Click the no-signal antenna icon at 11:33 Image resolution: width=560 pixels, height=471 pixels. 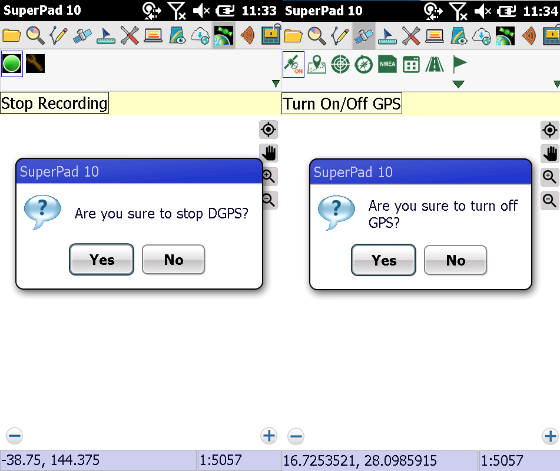click(x=177, y=11)
